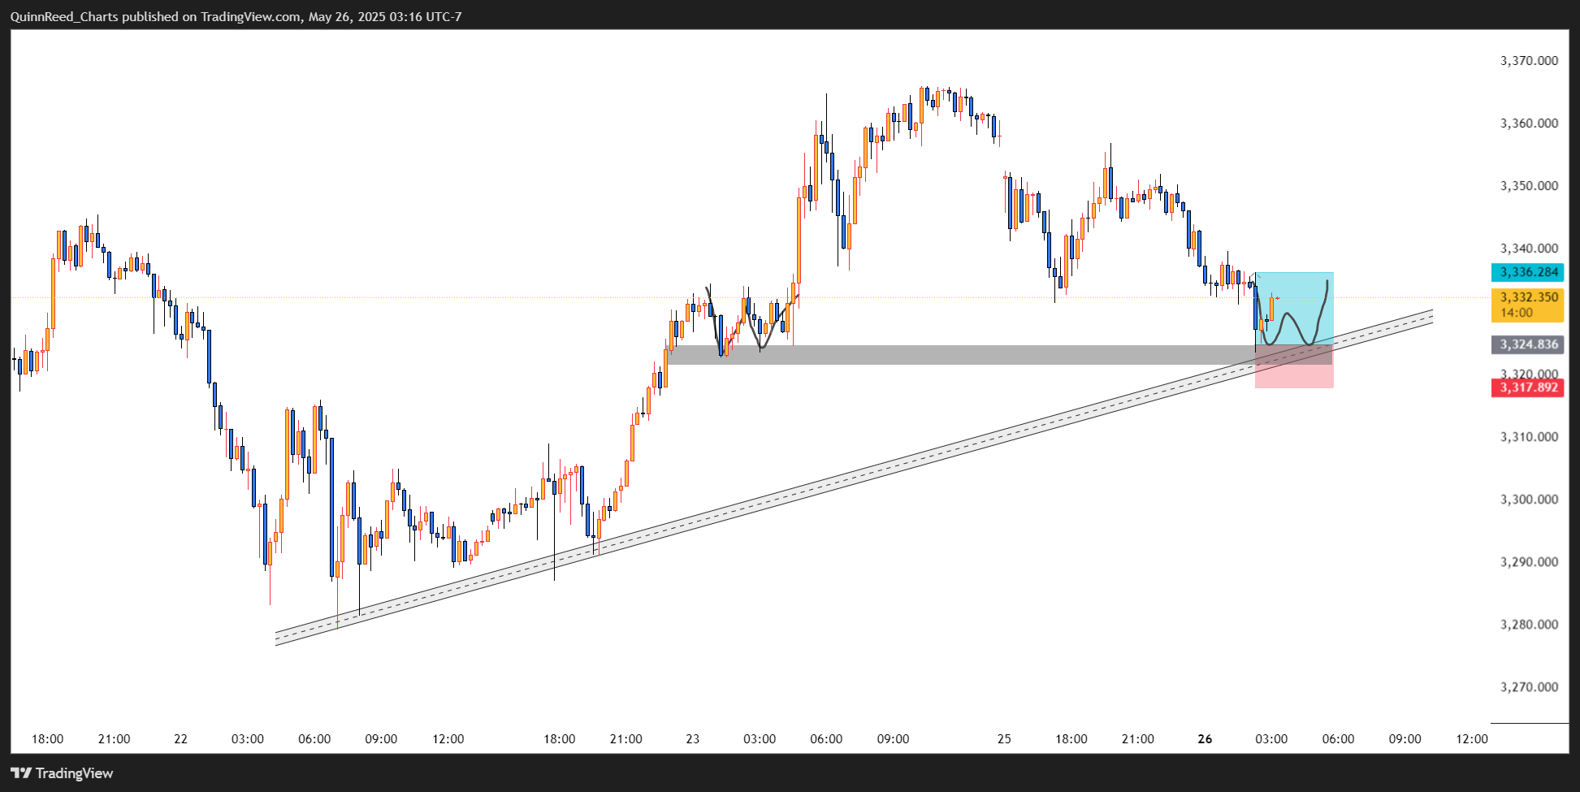The height and width of the screenshot is (792, 1580).
Task: Click the 3,350.000 price axis label
Action: point(1529,186)
